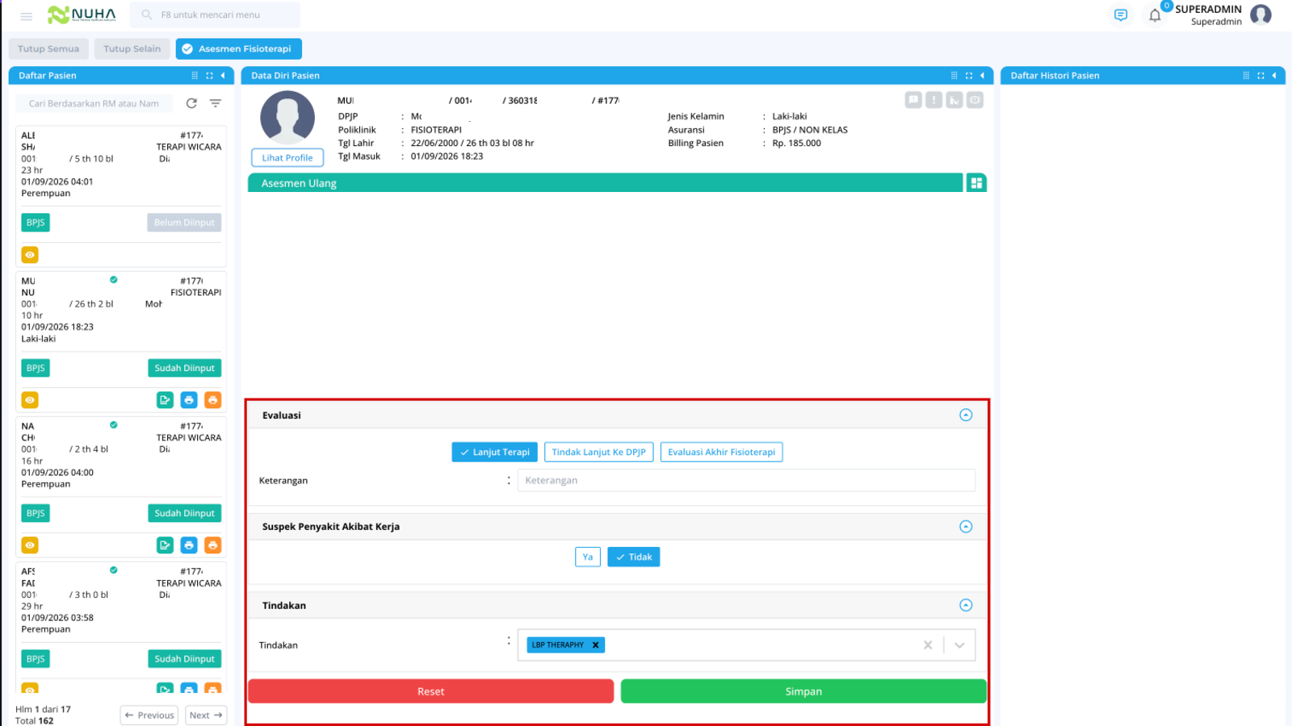Go to Next page of patients
Image resolution: width=1292 pixels, height=726 pixels.
click(207, 716)
